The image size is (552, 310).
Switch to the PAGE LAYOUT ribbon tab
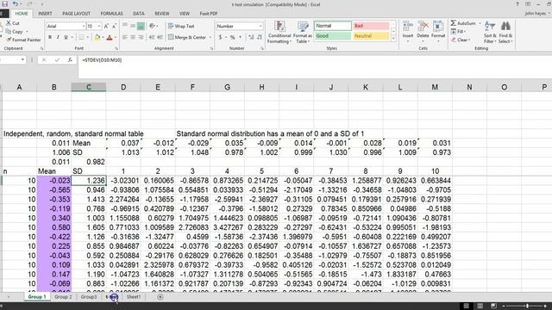77,14
